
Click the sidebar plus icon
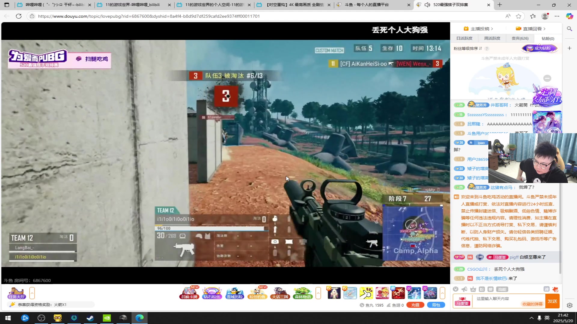point(569,48)
